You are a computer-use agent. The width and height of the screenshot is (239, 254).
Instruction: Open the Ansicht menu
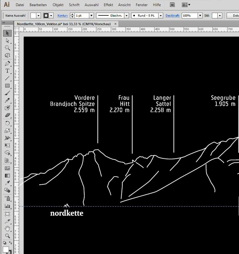click(x=124, y=5)
